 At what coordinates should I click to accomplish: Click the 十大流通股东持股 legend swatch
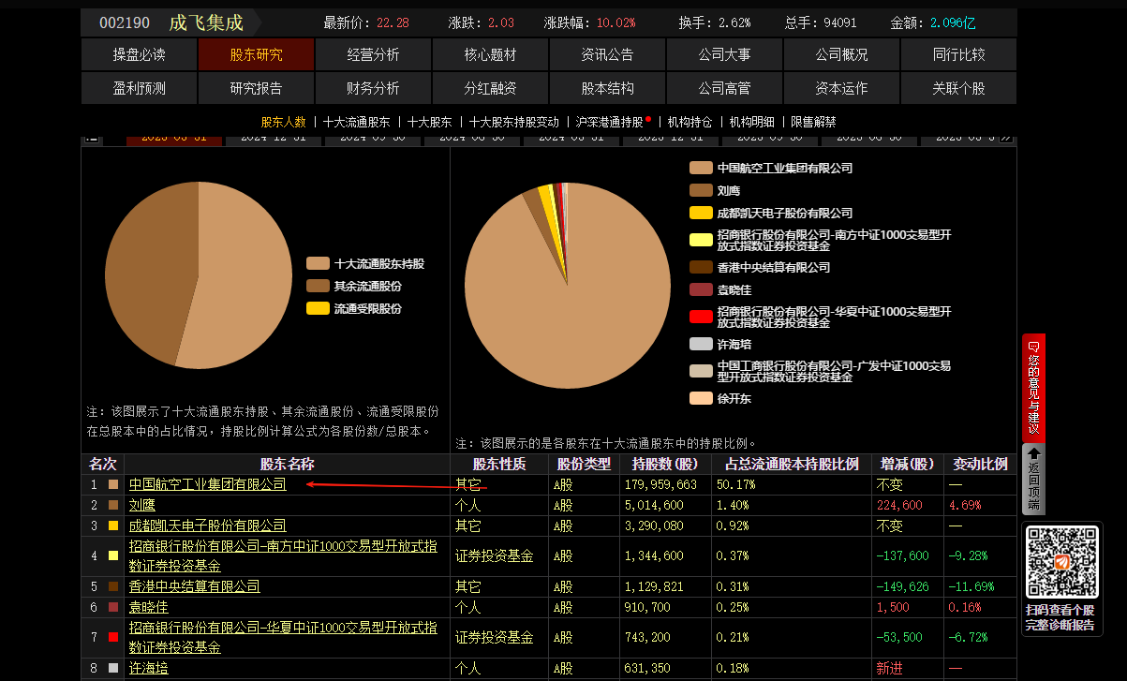(x=318, y=264)
